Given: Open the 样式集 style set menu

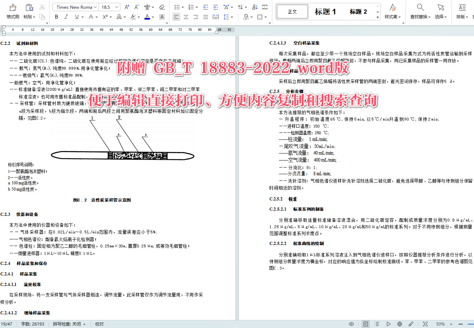Looking at the screenshot, I should [x=392, y=11].
